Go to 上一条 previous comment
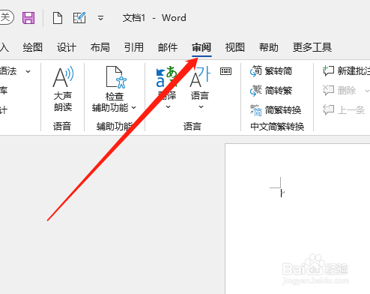This screenshot has width=370, height=294. point(344,109)
